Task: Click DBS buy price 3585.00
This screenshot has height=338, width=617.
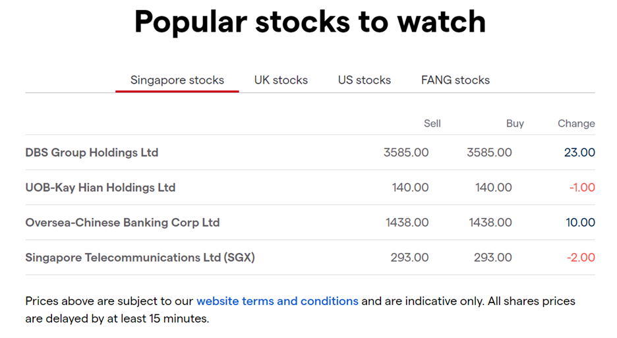Action: tap(489, 153)
